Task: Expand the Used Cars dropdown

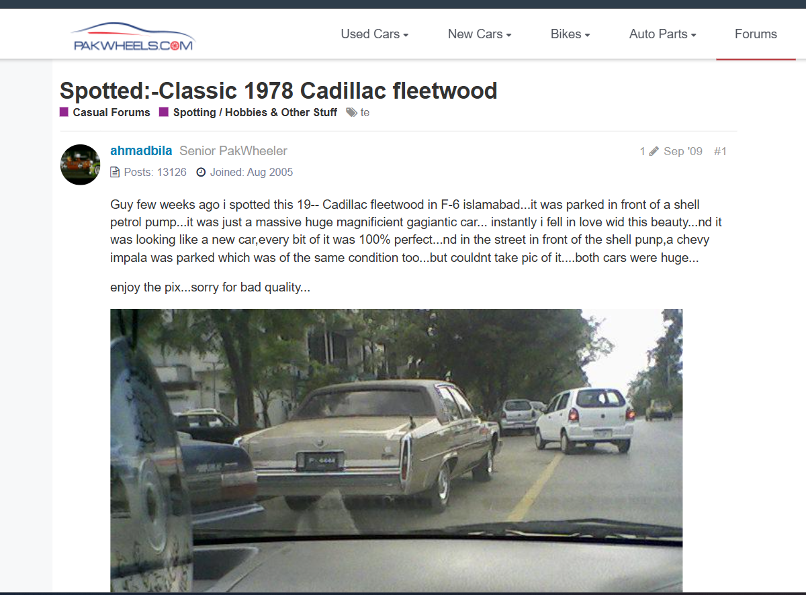Action: (x=375, y=34)
